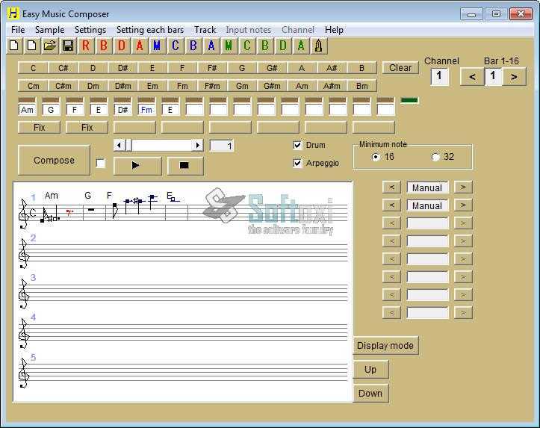Insert the A#m minor chord button
Image resolution: width=540 pixels, height=428 pixels.
click(332, 86)
